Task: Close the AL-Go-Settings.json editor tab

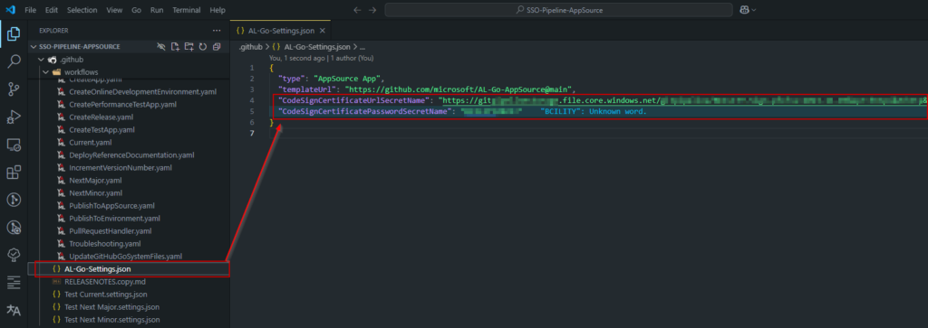Action: [322, 31]
